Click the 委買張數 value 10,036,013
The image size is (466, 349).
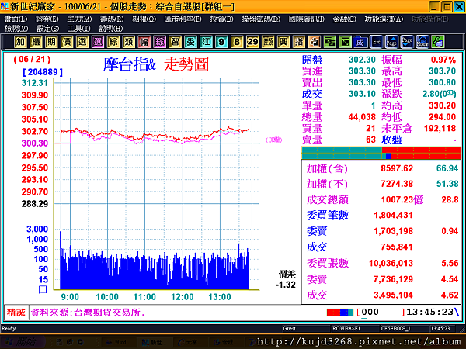click(x=391, y=264)
